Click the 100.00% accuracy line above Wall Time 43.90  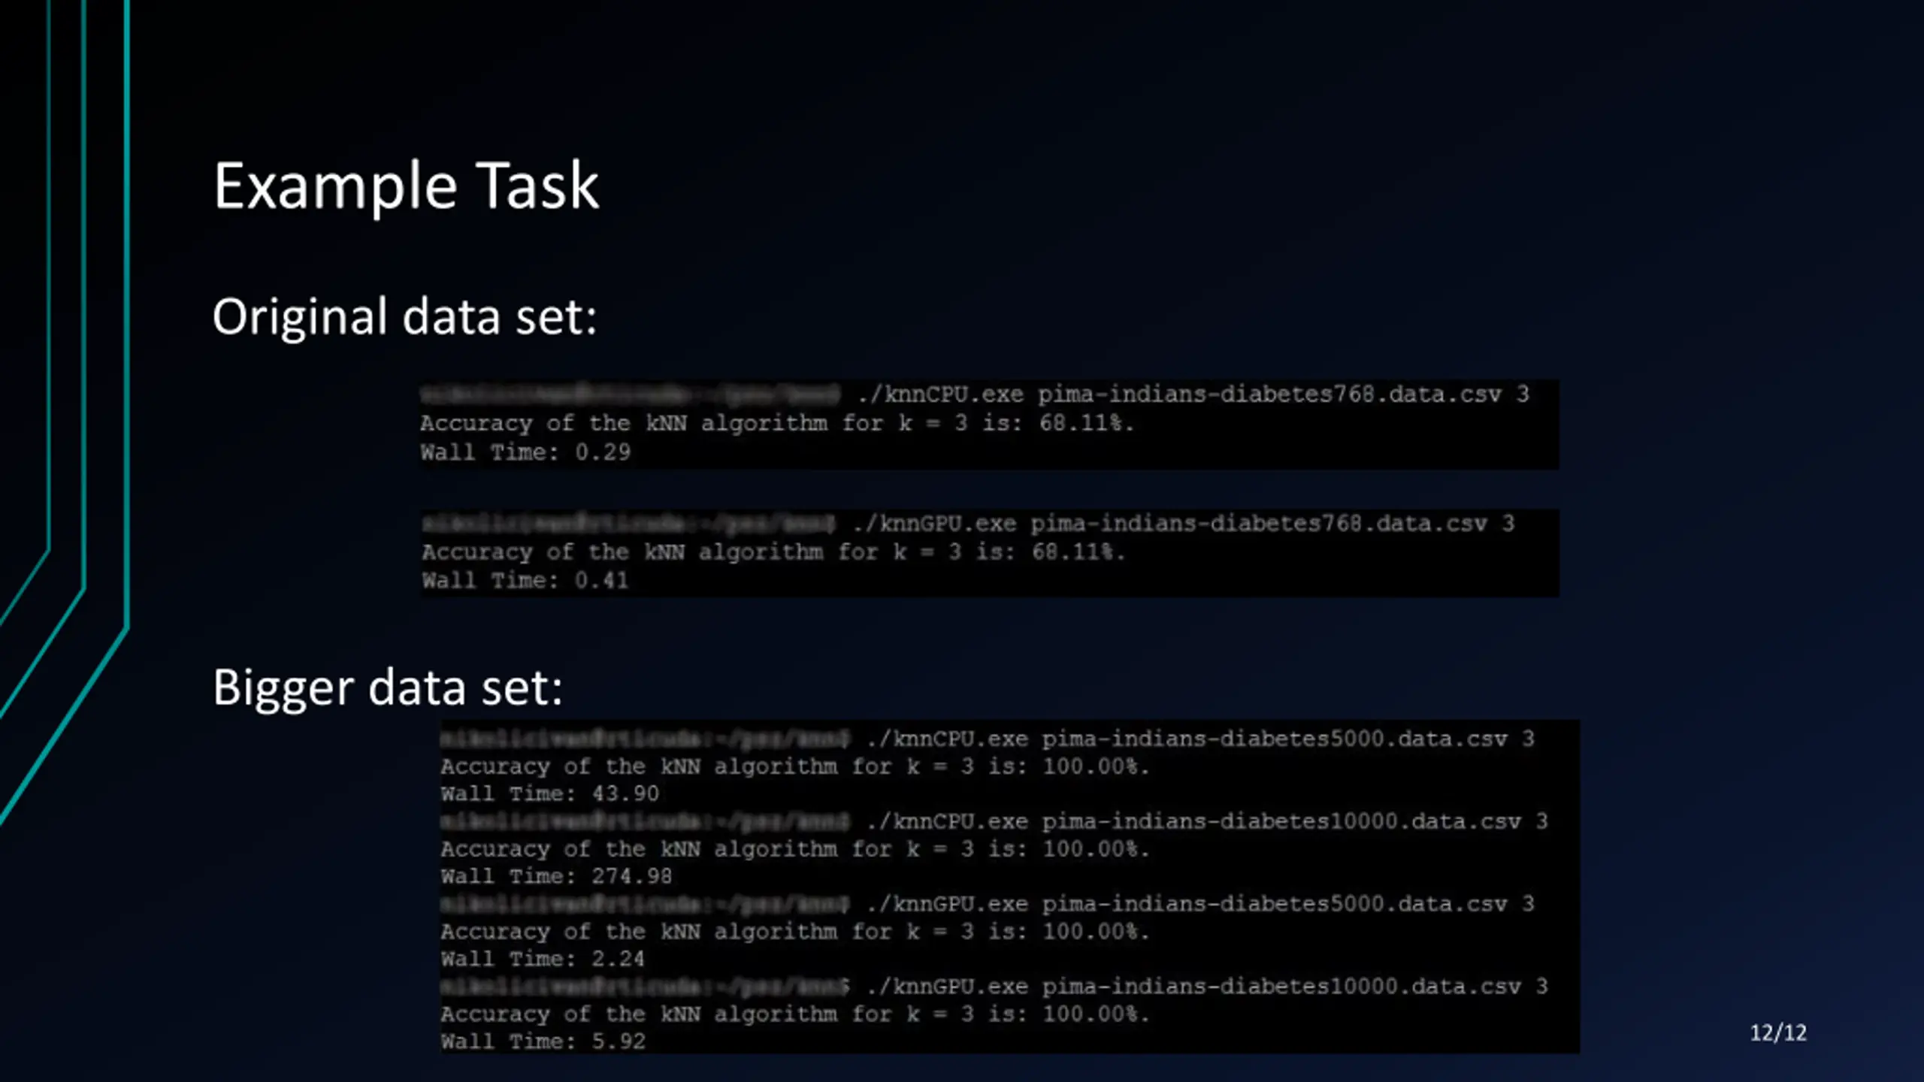(x=795, y=766)
